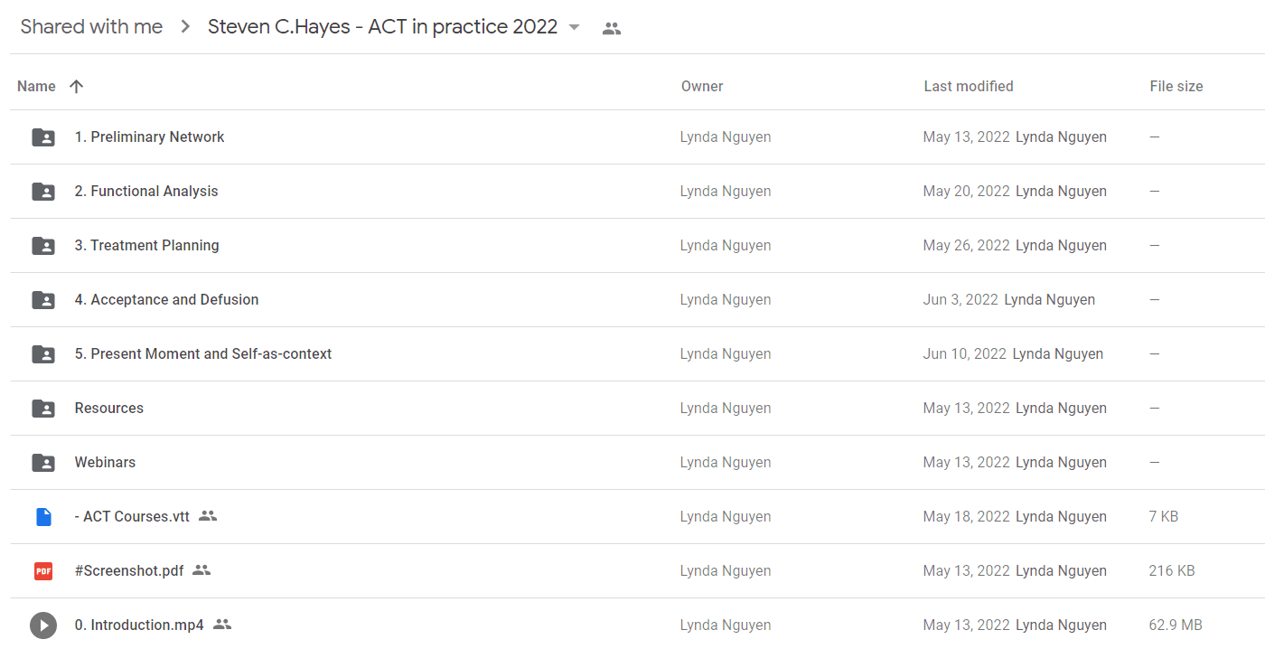Click the Jun 10, 2022 modified date
Screen dimensions: 1265x649
(x=964, y=354)
